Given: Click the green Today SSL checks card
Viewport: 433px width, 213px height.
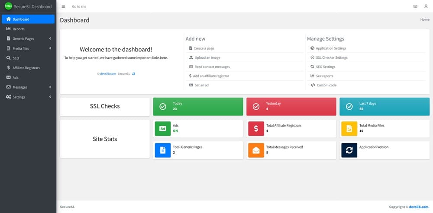Looking at the screenshot, I should coord(197,106).
